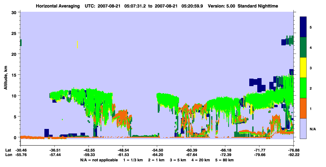The height and width of the screenshot is (167, 326).
Task: Click the lavender N/A colorbar segment
Action: [303, 128]
